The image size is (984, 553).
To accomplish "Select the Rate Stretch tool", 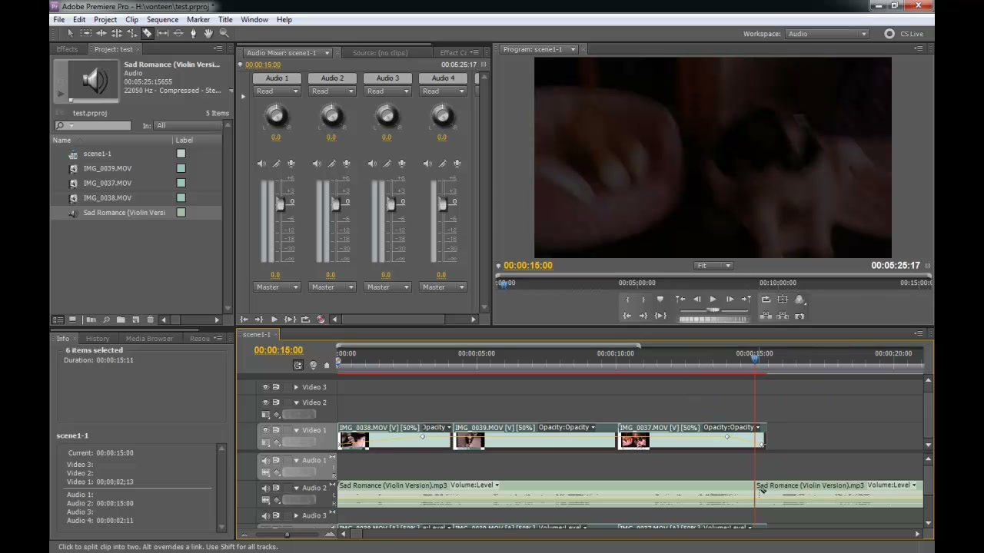I will coord(131,33).
